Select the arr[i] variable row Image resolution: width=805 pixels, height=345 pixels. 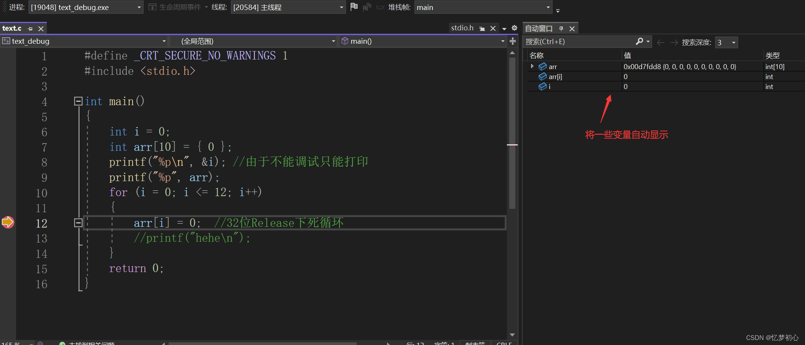click(666, 76)
